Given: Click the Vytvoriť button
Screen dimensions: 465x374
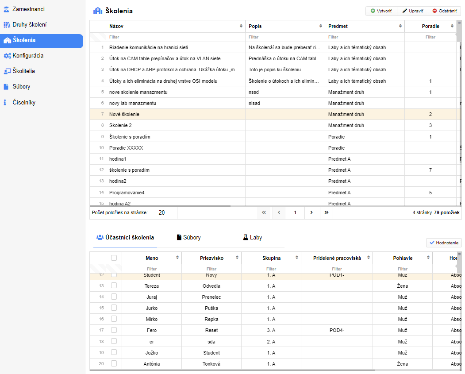Looking at the screenshot, I should [381, 11].
